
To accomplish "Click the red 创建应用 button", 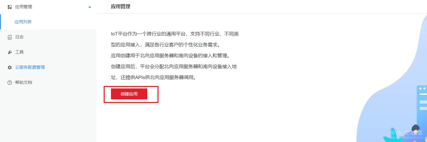I will [x=129, y=94].
